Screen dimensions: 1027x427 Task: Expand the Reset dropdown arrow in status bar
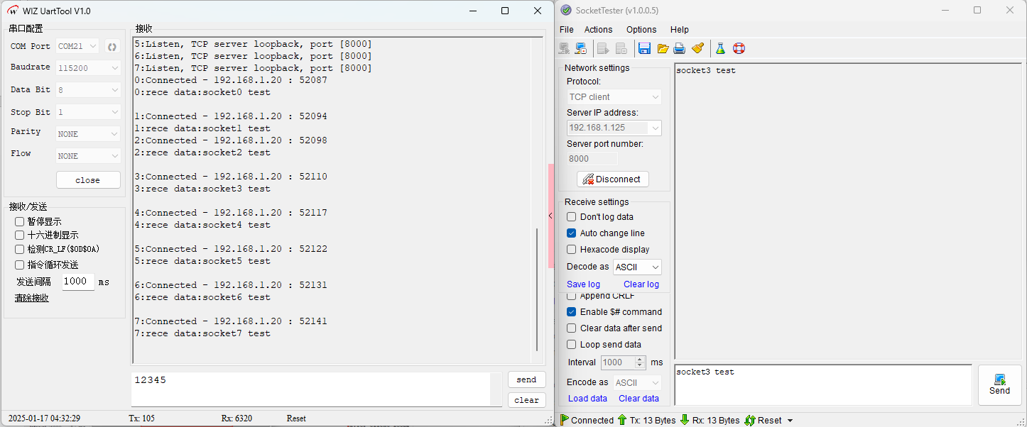click(790, 421)
